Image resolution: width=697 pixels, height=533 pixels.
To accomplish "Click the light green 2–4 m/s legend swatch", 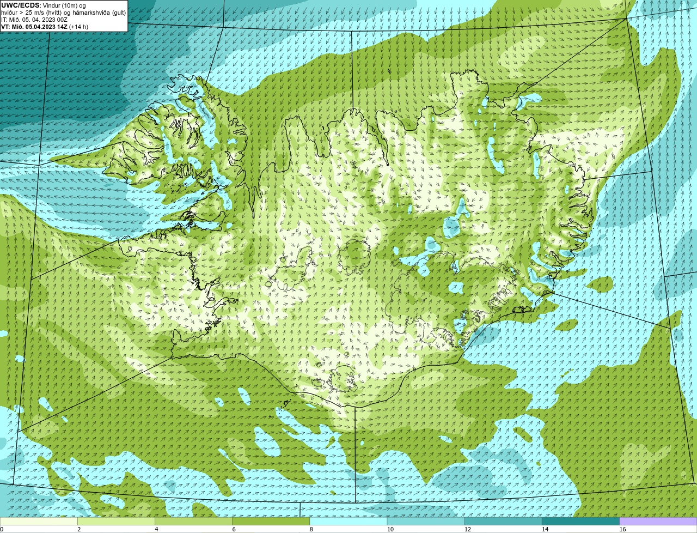I will (116, 522).
